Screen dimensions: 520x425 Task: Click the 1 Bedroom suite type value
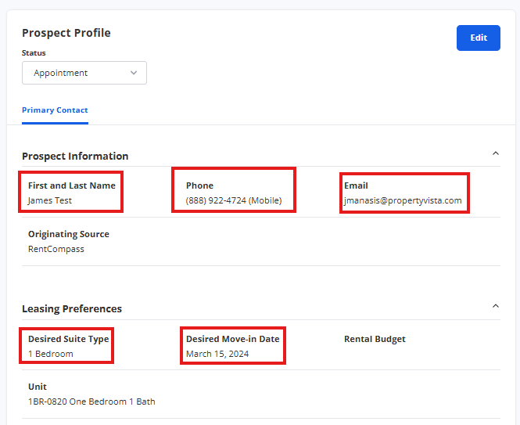point(50,354)
